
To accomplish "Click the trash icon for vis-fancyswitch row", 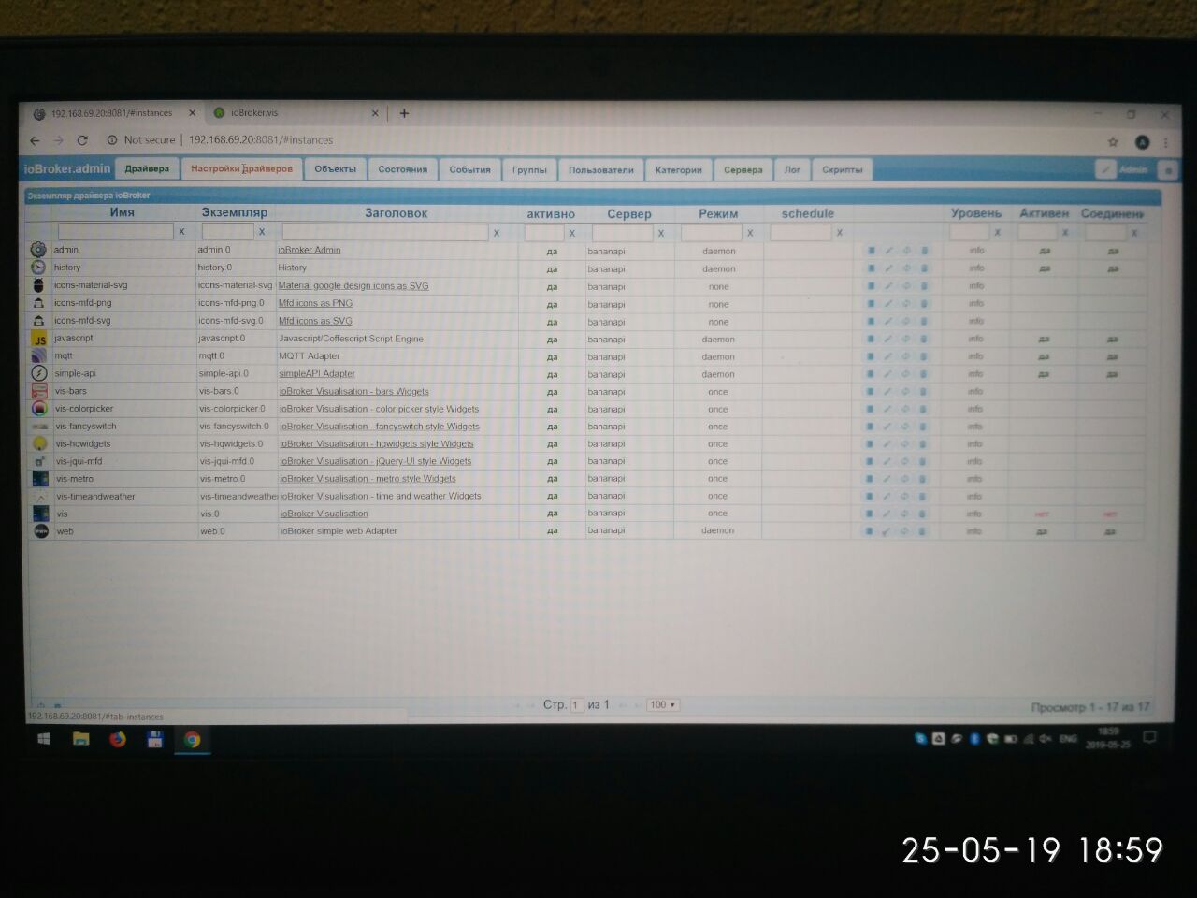I will click(923, 427).
